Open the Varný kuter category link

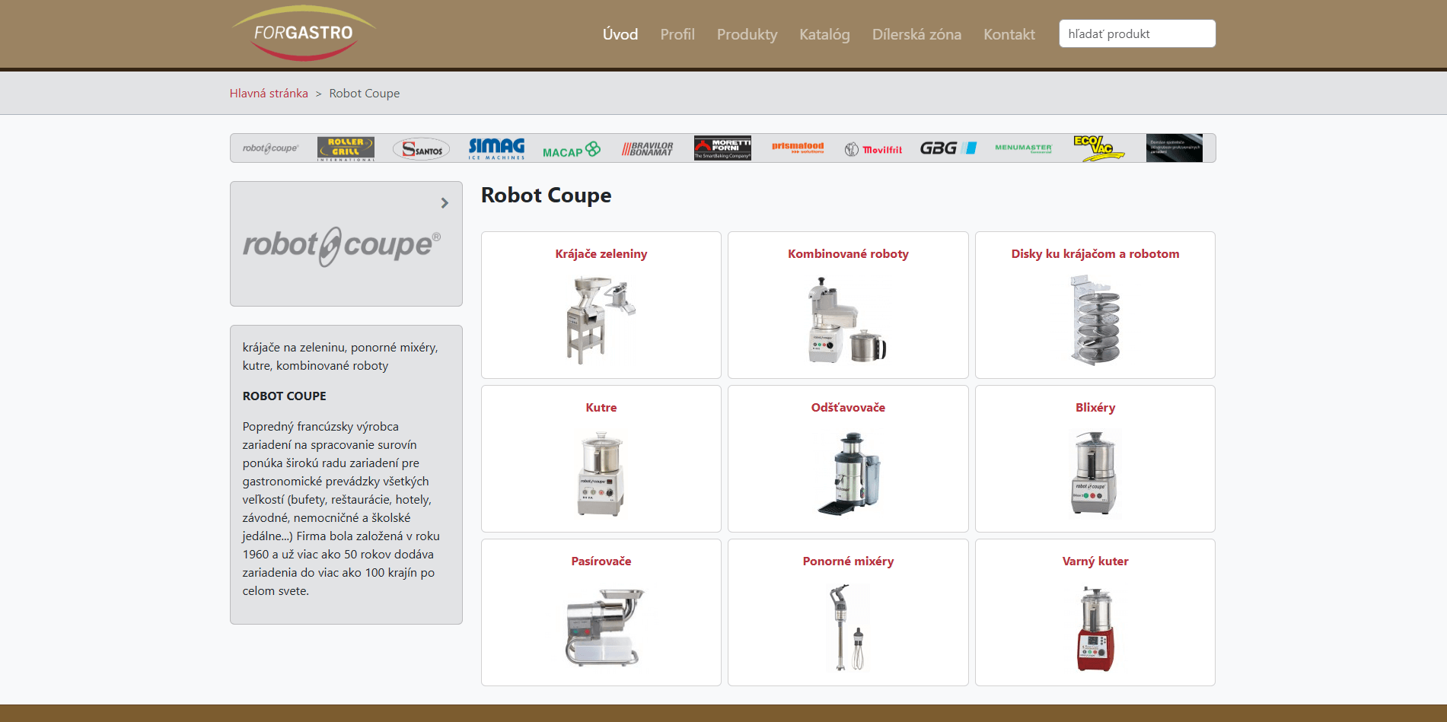[x=1095, y=561]
